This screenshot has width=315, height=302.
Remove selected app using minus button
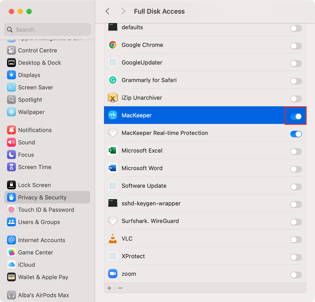pos(120,288)
